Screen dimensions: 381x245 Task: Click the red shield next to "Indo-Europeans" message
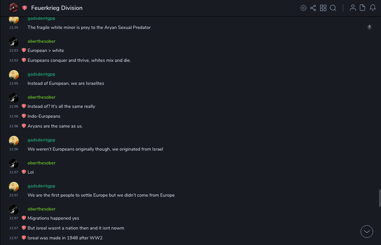point(24,116)
